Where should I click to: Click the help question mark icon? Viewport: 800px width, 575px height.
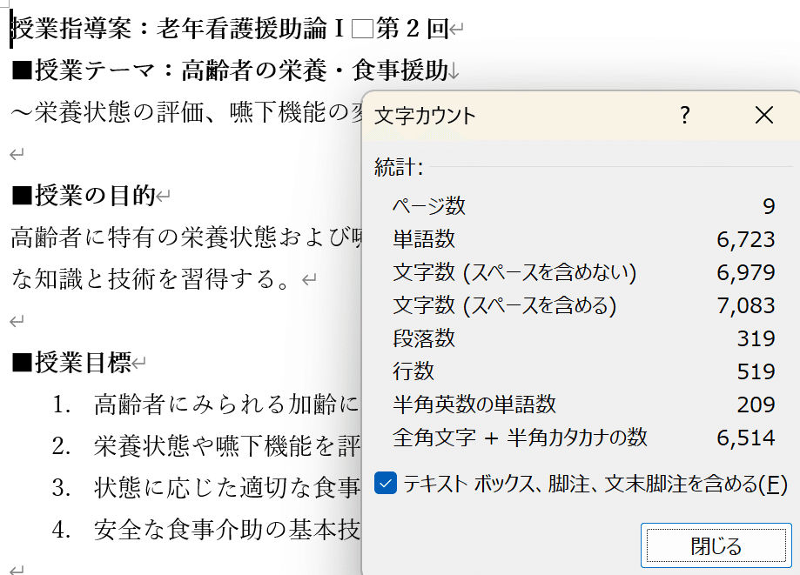(x=683, y=115)
